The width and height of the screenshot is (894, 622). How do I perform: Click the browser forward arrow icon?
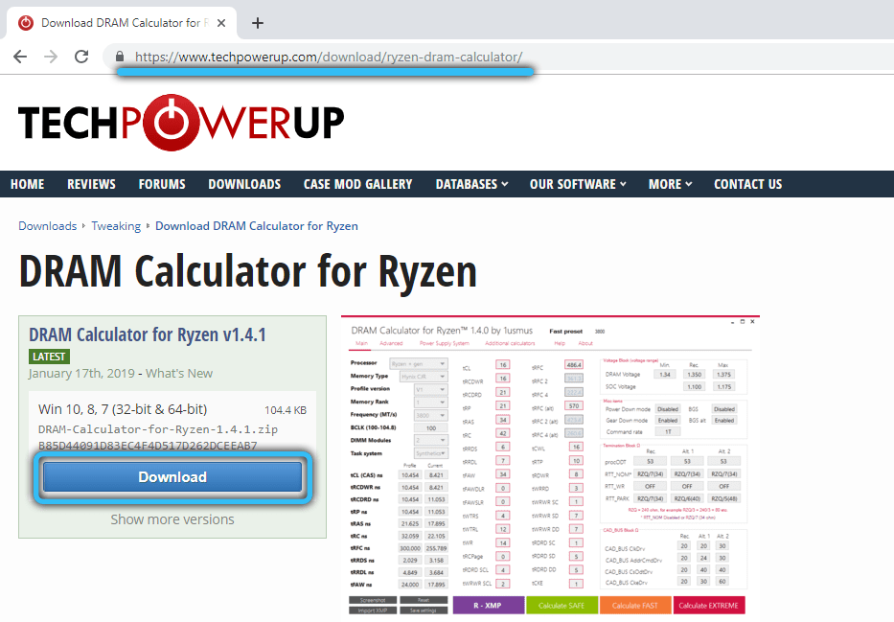point(50,57)
